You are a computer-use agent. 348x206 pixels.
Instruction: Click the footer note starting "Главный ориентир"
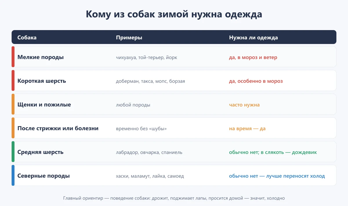tap(174, 198)
